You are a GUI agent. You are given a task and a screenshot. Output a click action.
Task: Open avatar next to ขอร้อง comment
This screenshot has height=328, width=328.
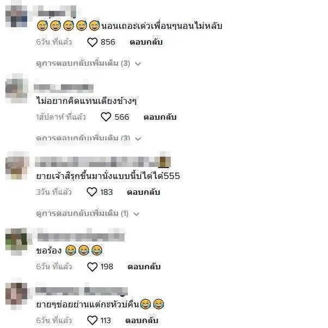click(16, 240)
